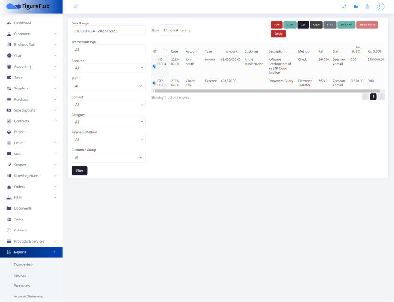Open Account Statement in Reports menu
Screen dimensions: 394x302
pyautogui.click(x=28, y=296)
